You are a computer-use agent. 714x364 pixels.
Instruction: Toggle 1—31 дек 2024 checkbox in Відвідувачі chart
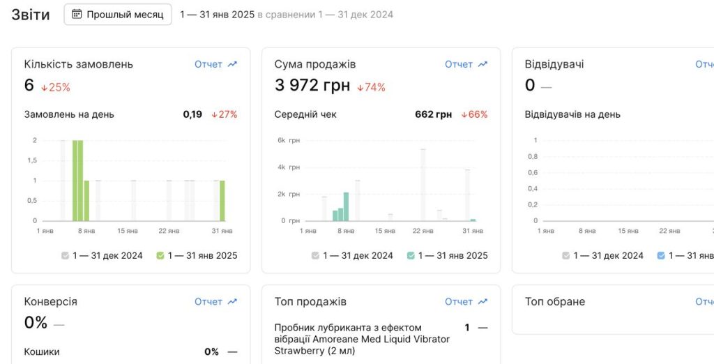[x=566, y=256]
